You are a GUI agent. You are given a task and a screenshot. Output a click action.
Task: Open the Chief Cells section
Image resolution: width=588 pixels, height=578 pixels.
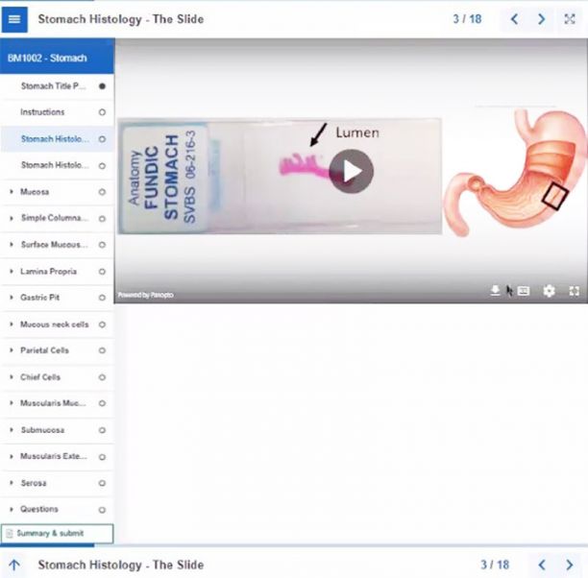(58, 377)
